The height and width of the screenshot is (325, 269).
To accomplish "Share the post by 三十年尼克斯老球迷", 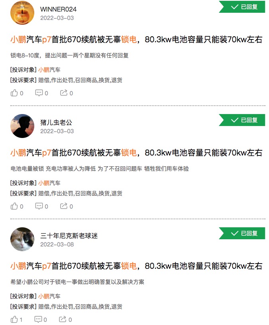I will point(63,319).
